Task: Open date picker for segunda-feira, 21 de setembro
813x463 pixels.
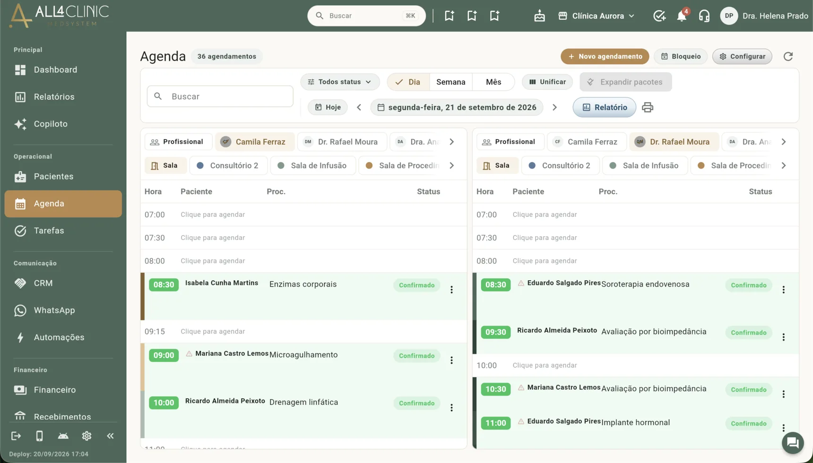Action: [x=457, y=107]
